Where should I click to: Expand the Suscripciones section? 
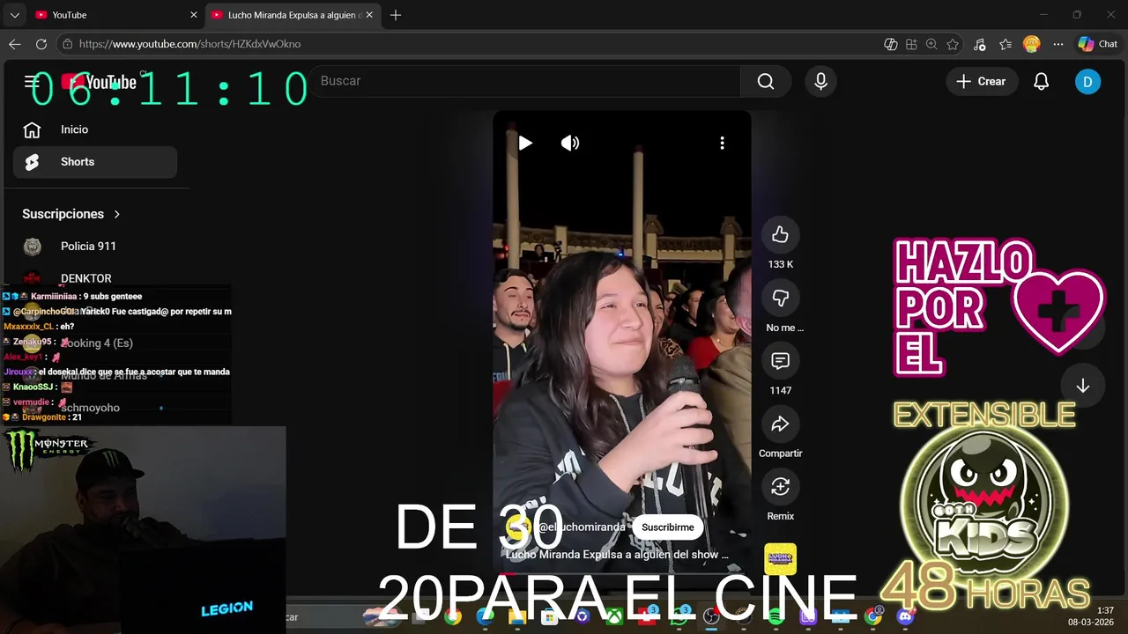71,214
